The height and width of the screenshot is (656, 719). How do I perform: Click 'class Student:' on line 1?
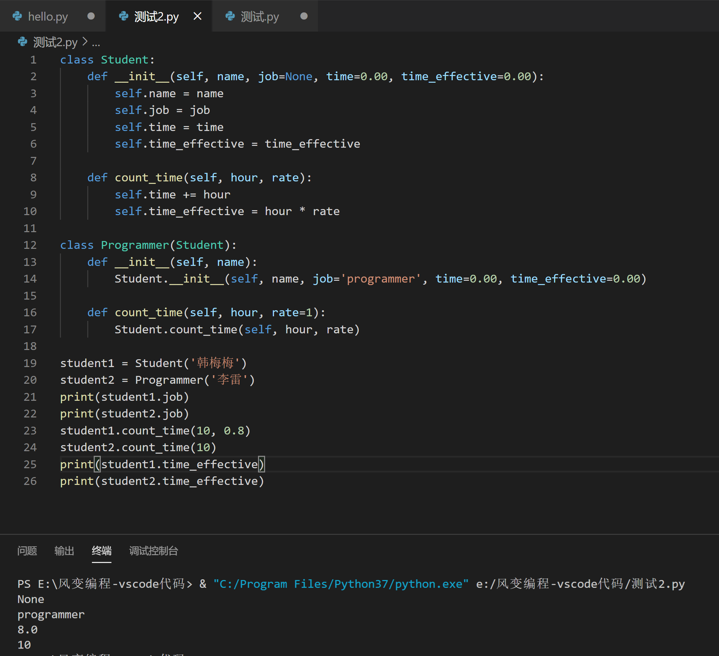pyautogui.click(x=107, y=60)
